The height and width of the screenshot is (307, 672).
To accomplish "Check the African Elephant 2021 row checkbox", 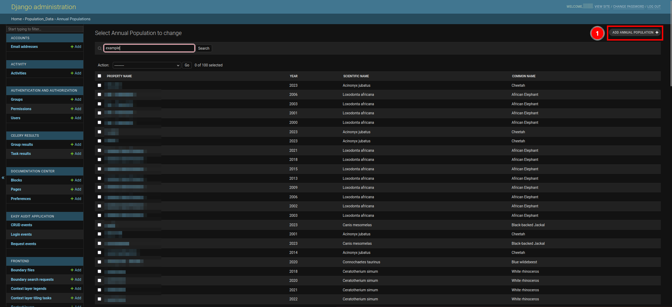I will click(x=99, y=150).
